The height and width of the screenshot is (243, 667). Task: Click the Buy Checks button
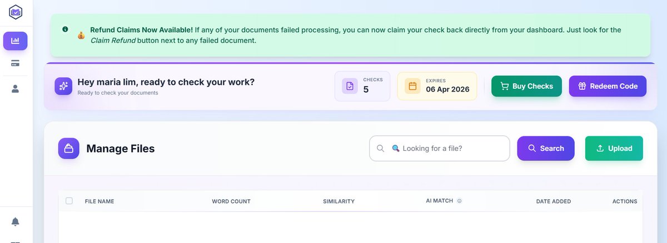coord(526,86)
